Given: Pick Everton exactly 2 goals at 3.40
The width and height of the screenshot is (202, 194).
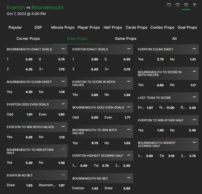Looking at the screenshot, I should 85,69.
